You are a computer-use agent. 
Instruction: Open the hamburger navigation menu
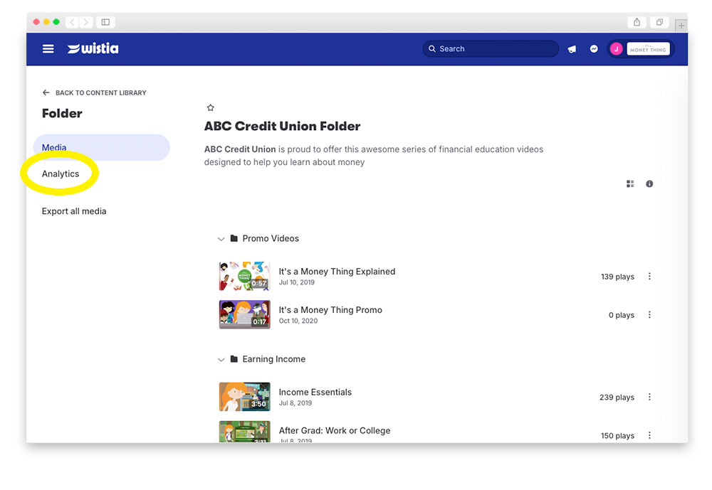pos(48,48)
